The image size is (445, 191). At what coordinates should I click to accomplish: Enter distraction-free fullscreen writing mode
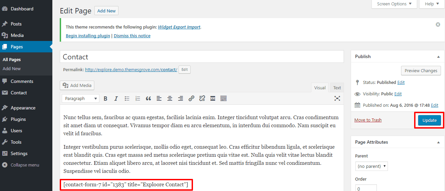point(337,98)
